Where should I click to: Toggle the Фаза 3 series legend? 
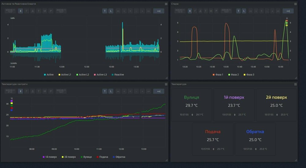249,75
